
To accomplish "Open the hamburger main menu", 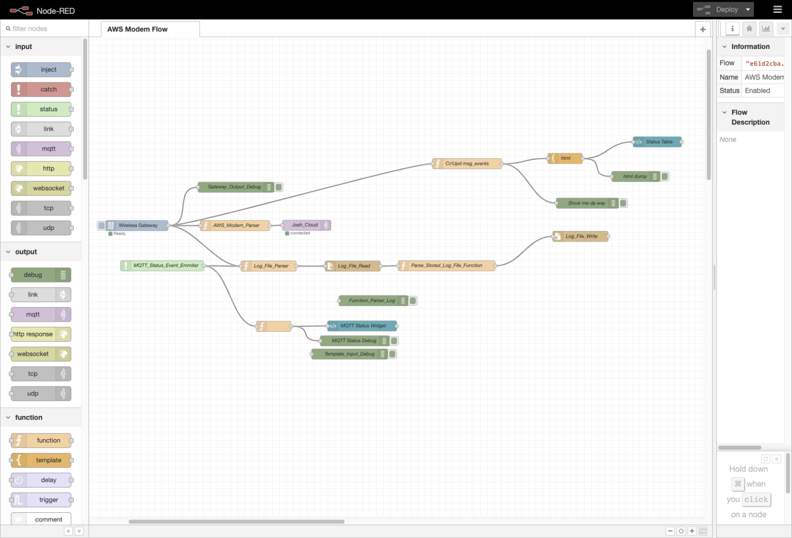I will tap(778, 9).
